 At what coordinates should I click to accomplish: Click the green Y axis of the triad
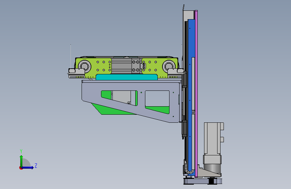coord(21,161)
